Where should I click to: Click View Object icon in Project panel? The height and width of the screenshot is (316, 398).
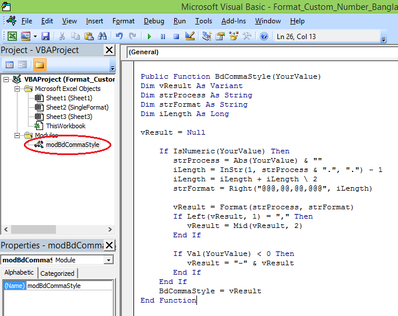23,64
